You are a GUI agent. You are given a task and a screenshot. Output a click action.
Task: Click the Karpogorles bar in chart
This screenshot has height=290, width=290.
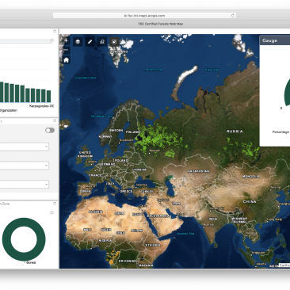point(48,97)
